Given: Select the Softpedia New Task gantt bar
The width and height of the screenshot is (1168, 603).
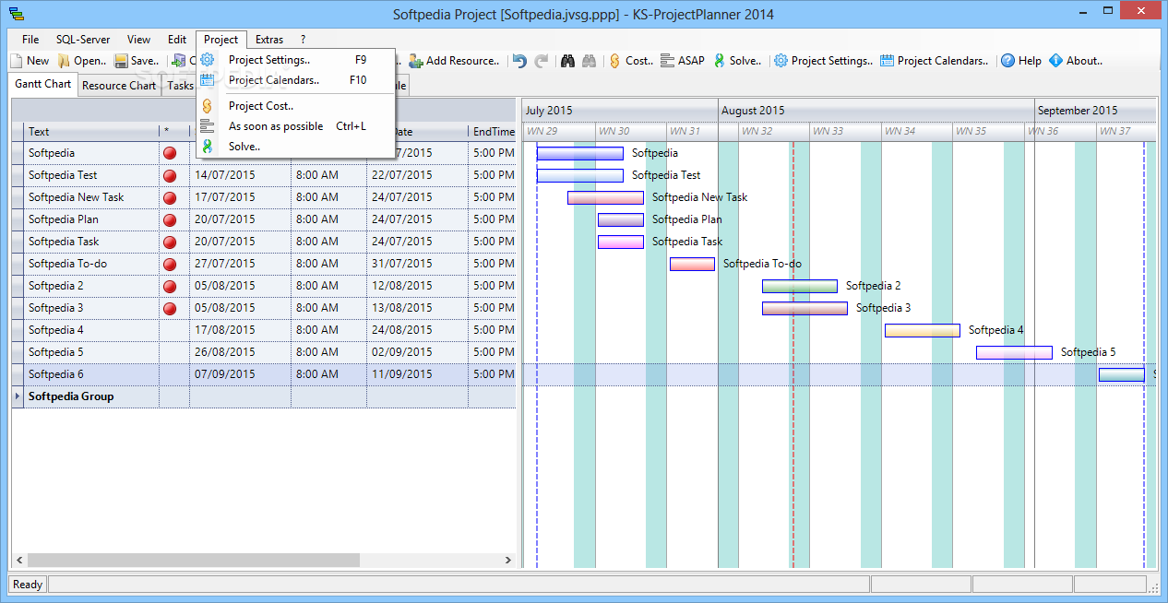Looking at the screenshot, I should point(605,197).
